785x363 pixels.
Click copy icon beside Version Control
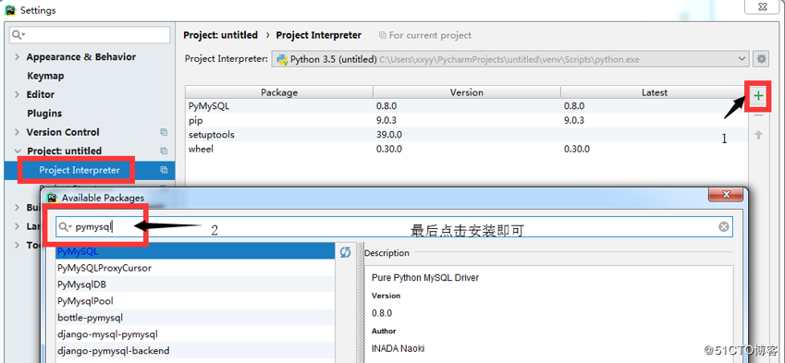tap(164, 132)
